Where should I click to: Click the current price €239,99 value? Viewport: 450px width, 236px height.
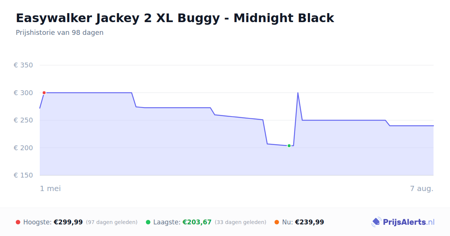309,222
